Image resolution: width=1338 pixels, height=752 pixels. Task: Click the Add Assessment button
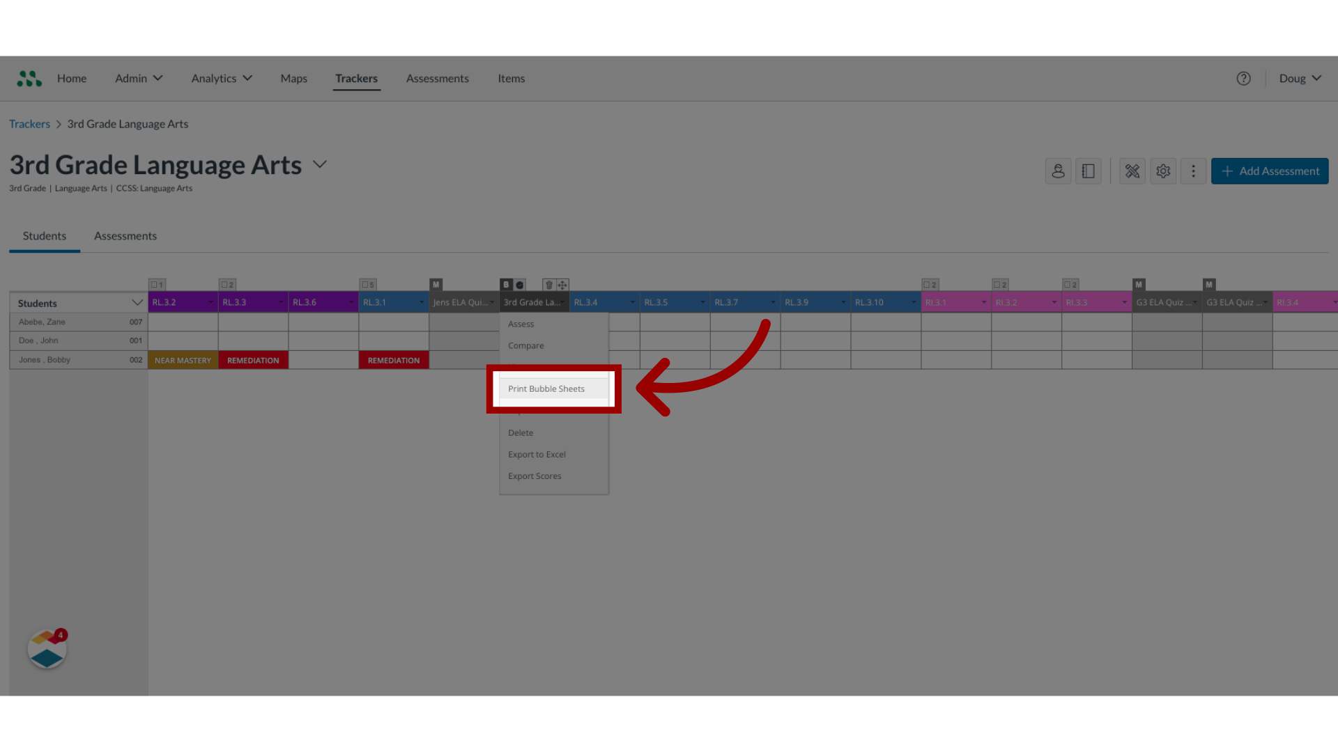pyautogui.click(x=1270, y=171)
